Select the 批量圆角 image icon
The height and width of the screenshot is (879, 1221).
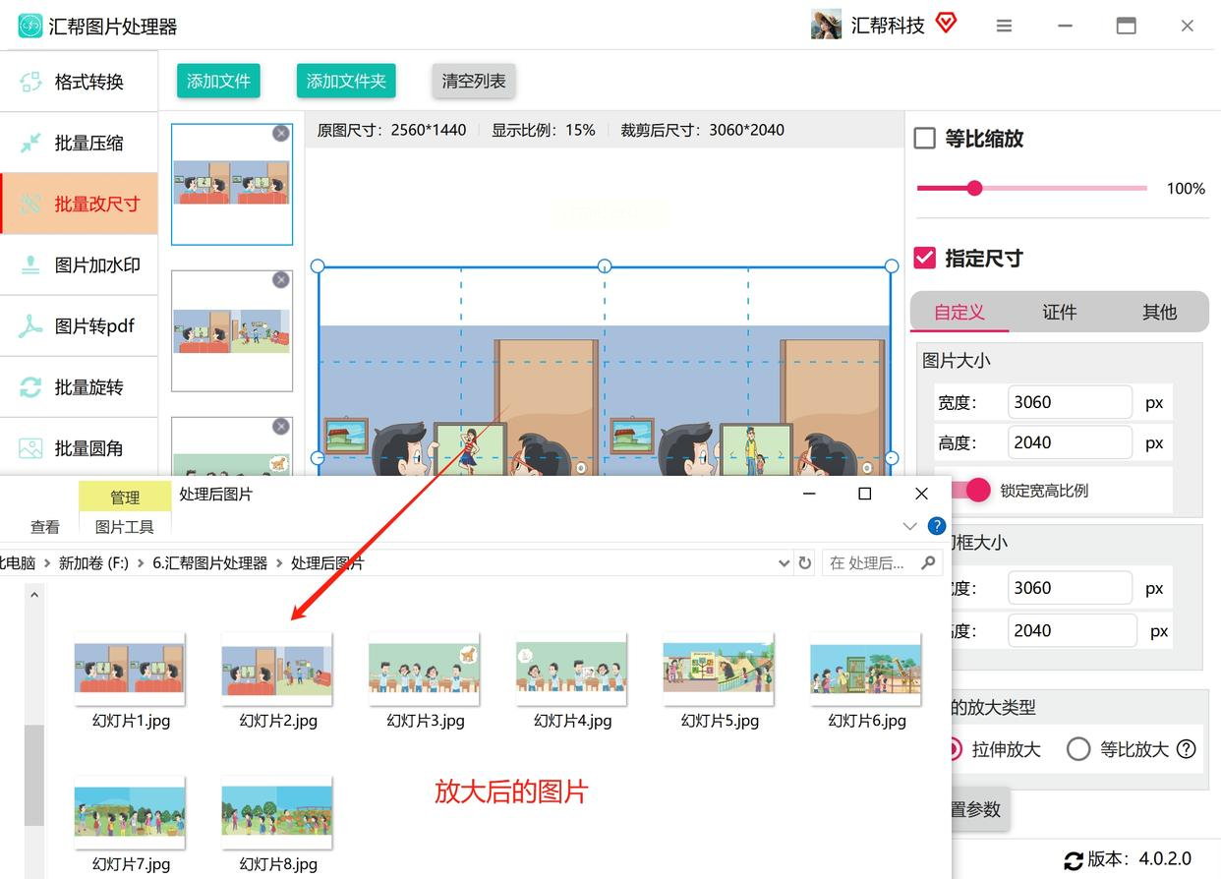30,448
